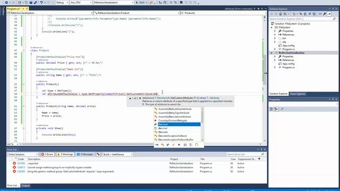Click the Alphabetical sort icon in Properties
The width and height of the screenshot is (340, 191).
coord(276,109)
